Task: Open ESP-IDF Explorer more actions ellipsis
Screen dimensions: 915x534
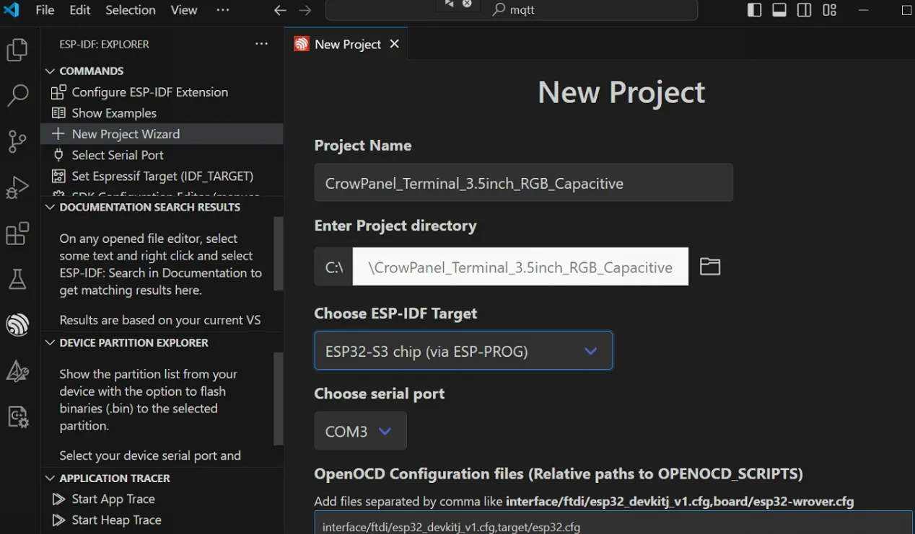Action: pos(262,44)
